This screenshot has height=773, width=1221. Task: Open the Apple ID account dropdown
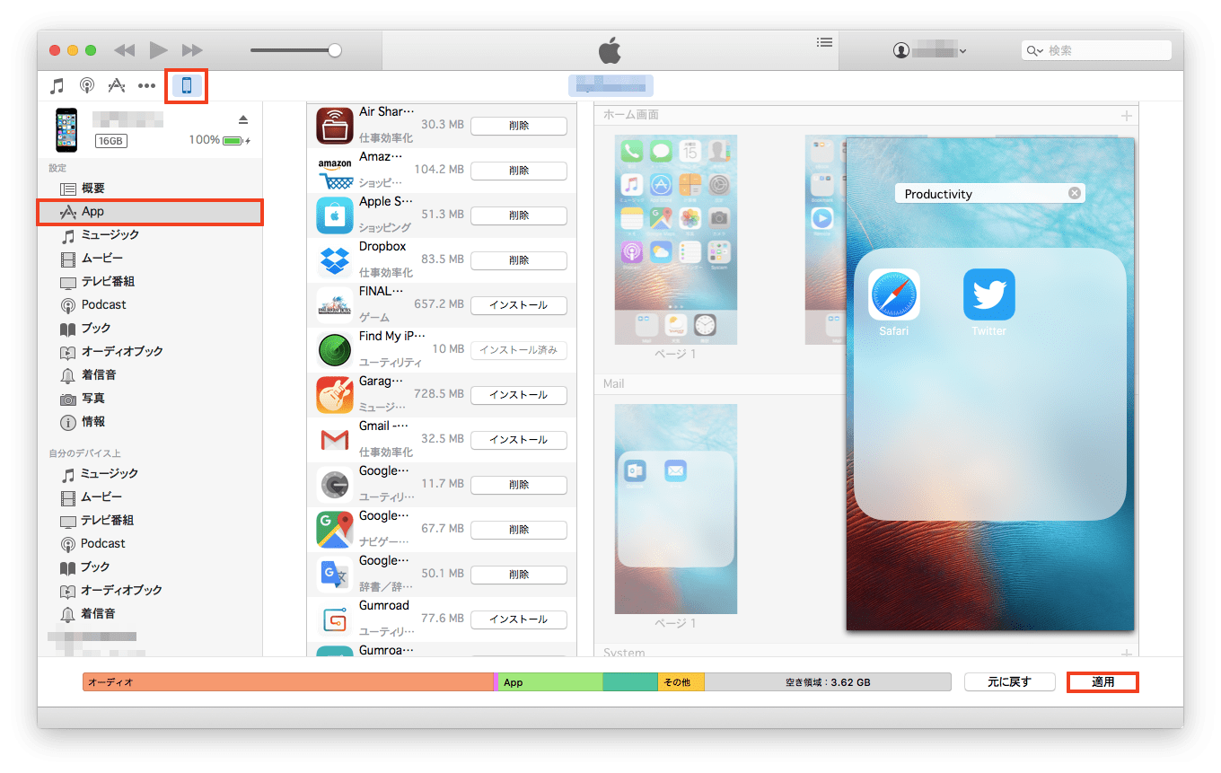929,50
